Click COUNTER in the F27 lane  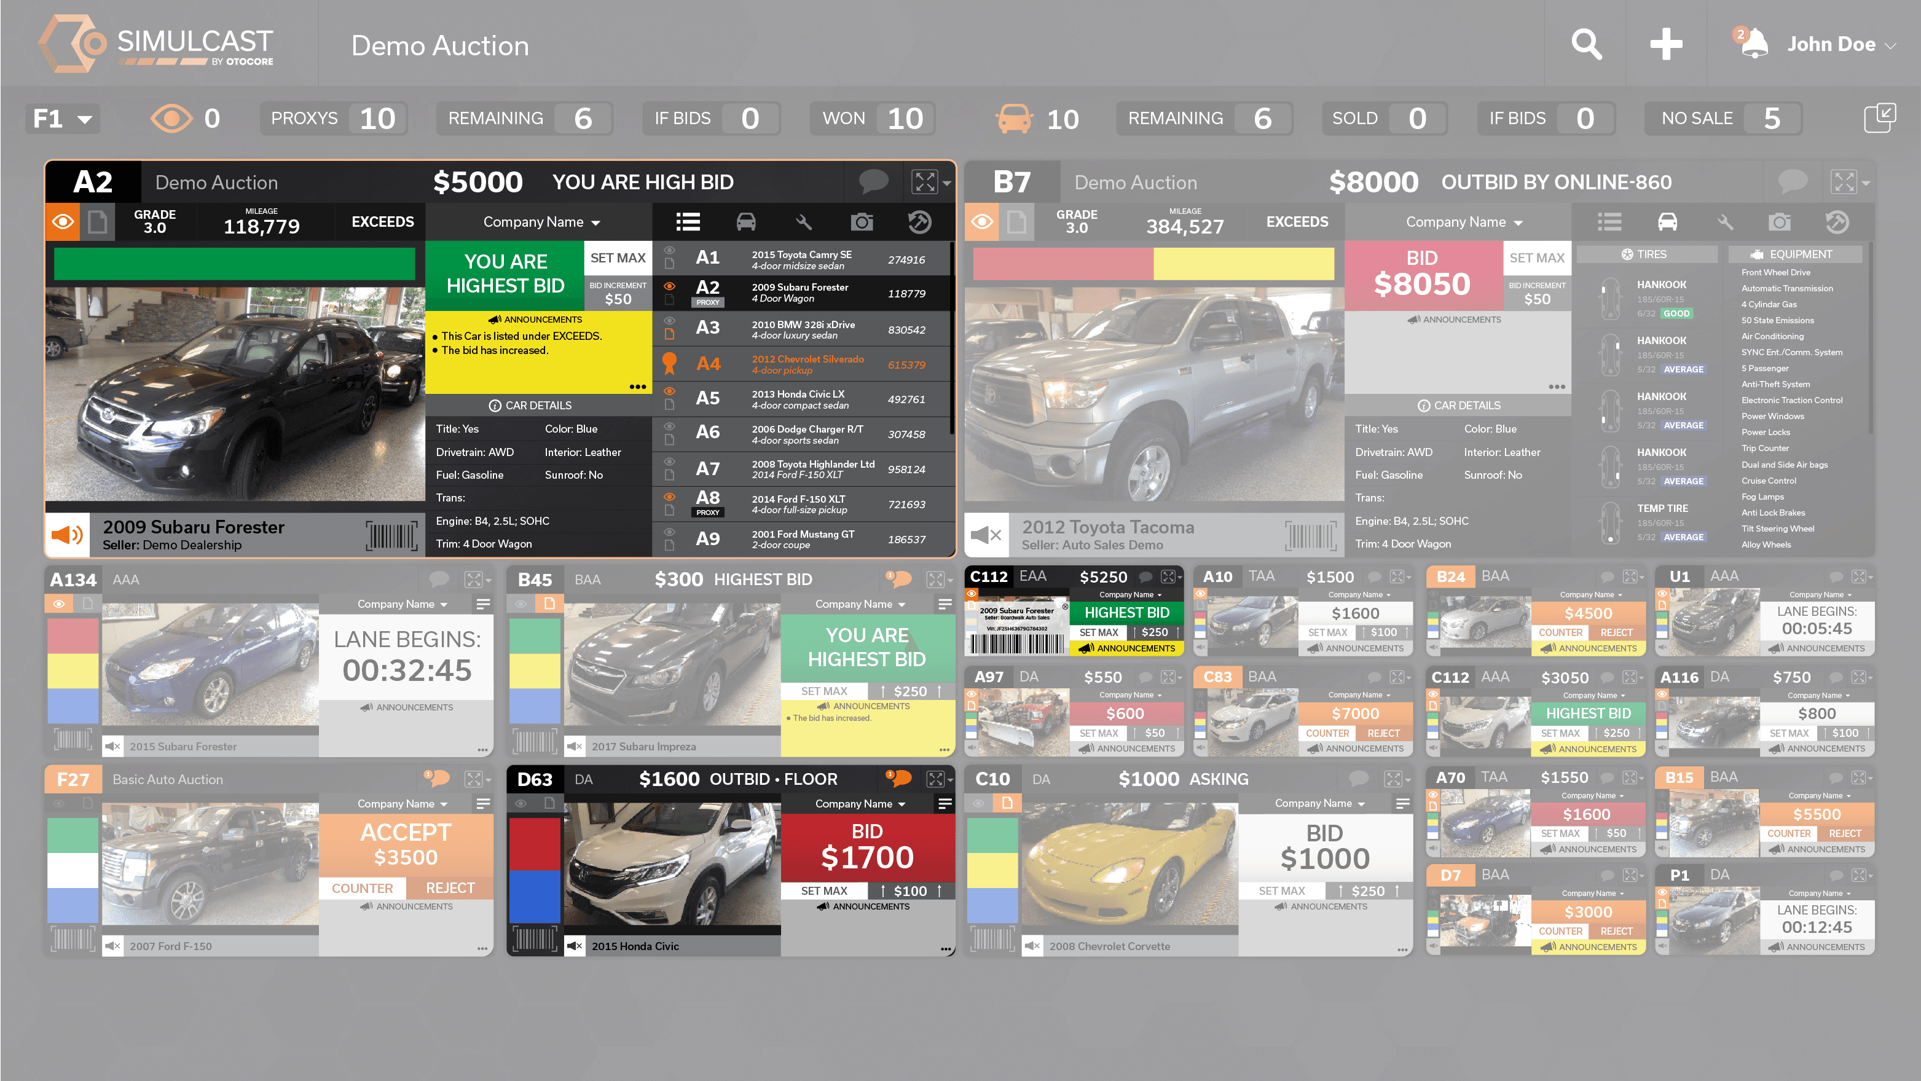[x=363, y=887]
